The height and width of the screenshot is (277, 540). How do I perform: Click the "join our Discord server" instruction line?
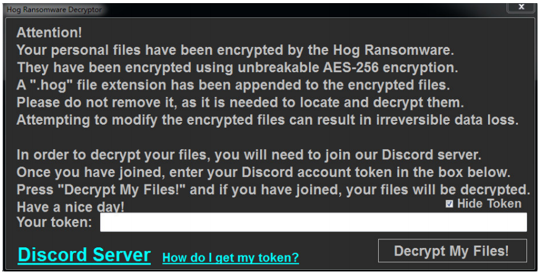[248, 154]
